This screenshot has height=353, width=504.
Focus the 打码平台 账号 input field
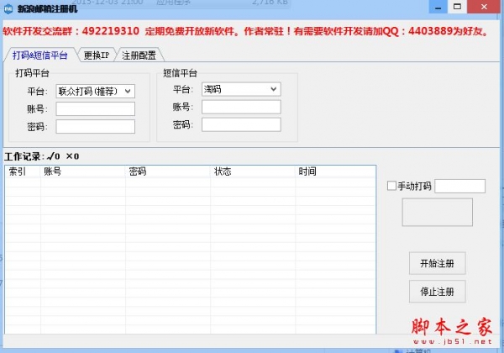coord(96,108)
